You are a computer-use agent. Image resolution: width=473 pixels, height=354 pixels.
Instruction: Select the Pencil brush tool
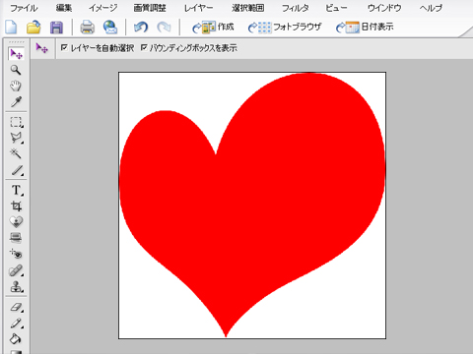[x=17, y=324]
